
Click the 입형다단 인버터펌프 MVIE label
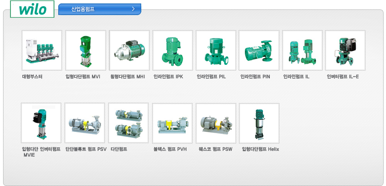[x=41, y=152]
